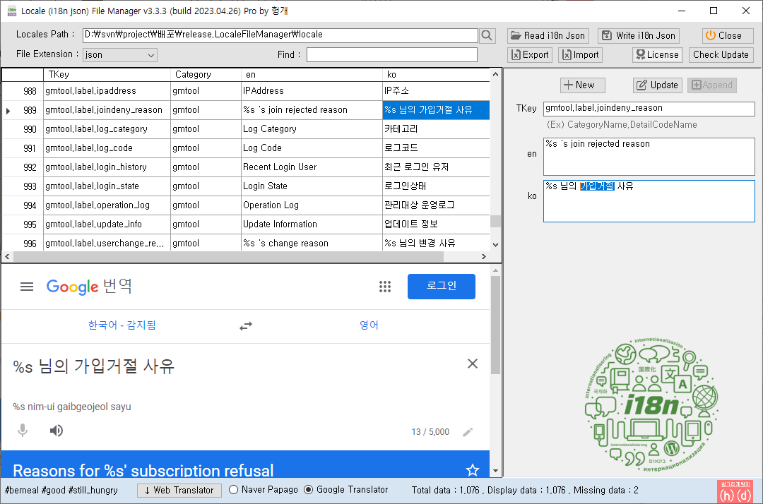This screenshot has height=504, width=763.
Task: Click the Category column header
Action: point(206,74)
